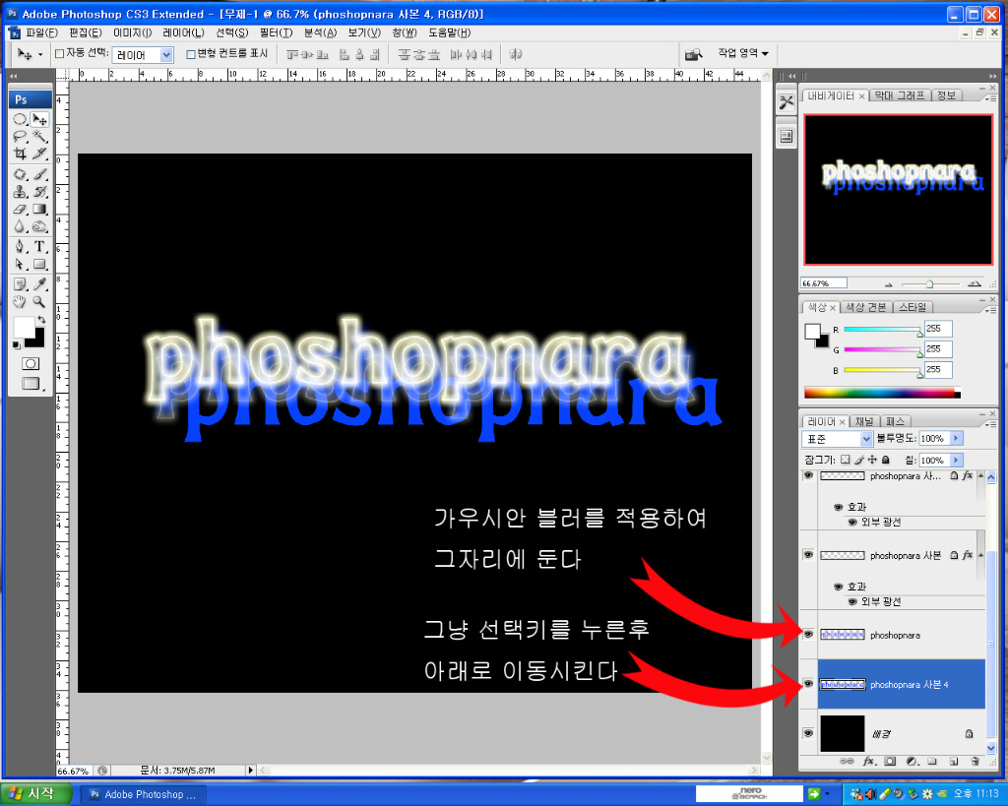Viewport: 1008px width, 806px height.
Task: Switch to the 스타일 tab
Action: (x=913, y=307)
